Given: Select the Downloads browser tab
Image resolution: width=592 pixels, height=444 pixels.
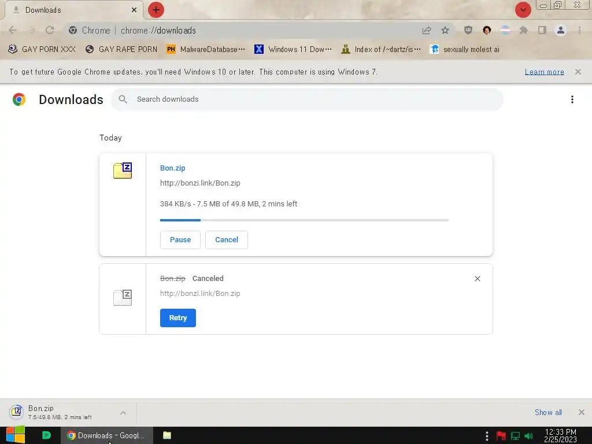Looking at the screenshot, I should click(73, 10).
